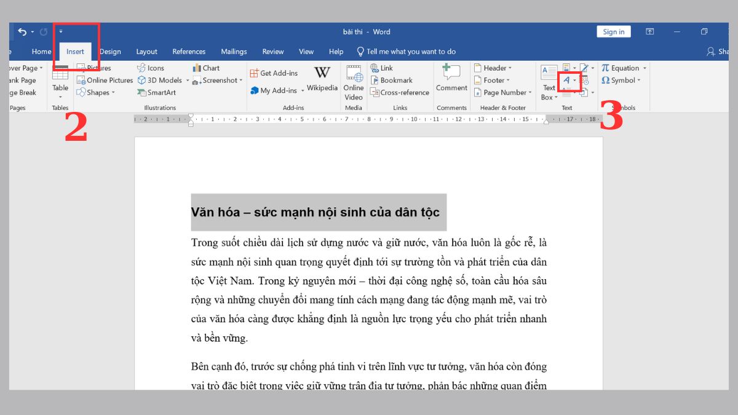Viewport: 738px width, 415px height.
Task: Insert an Online Video
Action: [x=354, y=82]
